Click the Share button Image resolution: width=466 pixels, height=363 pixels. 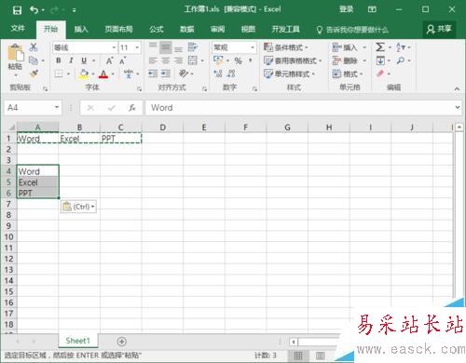point(439,29)
